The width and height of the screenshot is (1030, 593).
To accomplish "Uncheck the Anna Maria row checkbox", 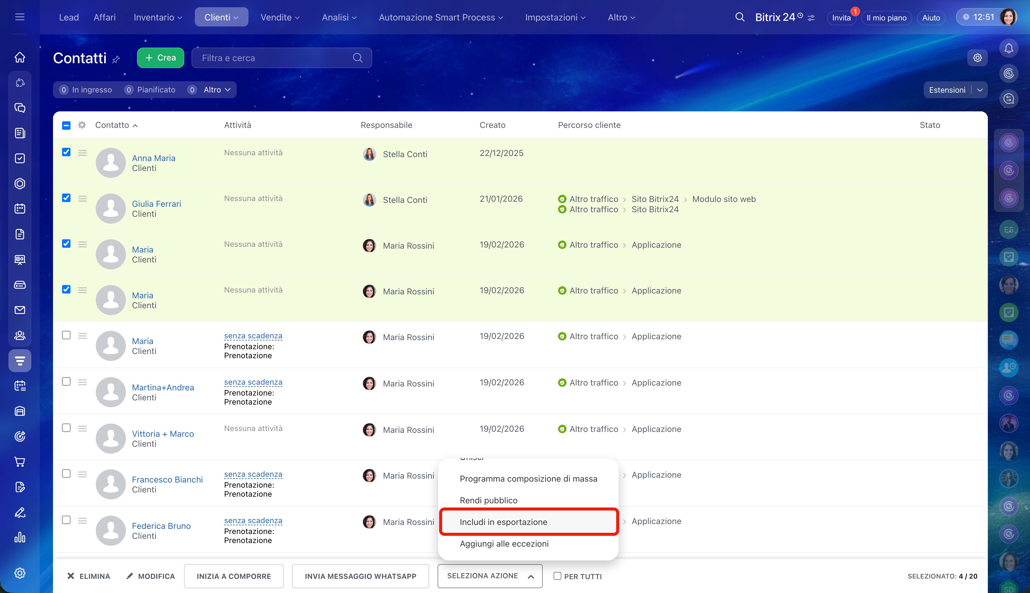I will click(x=67, y=152).
